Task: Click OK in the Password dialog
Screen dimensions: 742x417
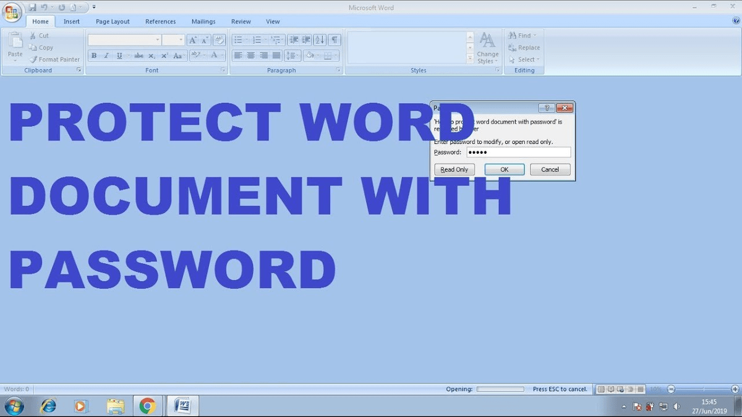Action: coord(505,169)
